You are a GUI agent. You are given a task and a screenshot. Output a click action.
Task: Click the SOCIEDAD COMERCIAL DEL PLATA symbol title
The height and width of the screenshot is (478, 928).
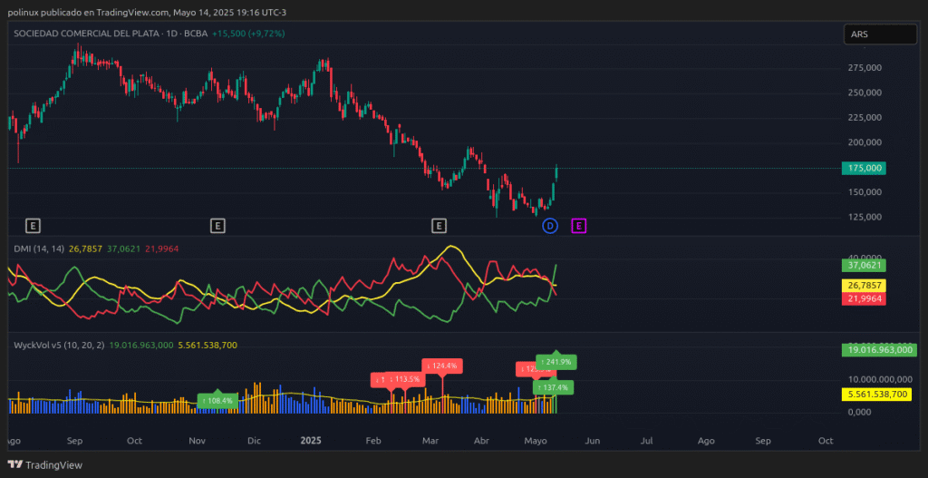pos(88,34)
